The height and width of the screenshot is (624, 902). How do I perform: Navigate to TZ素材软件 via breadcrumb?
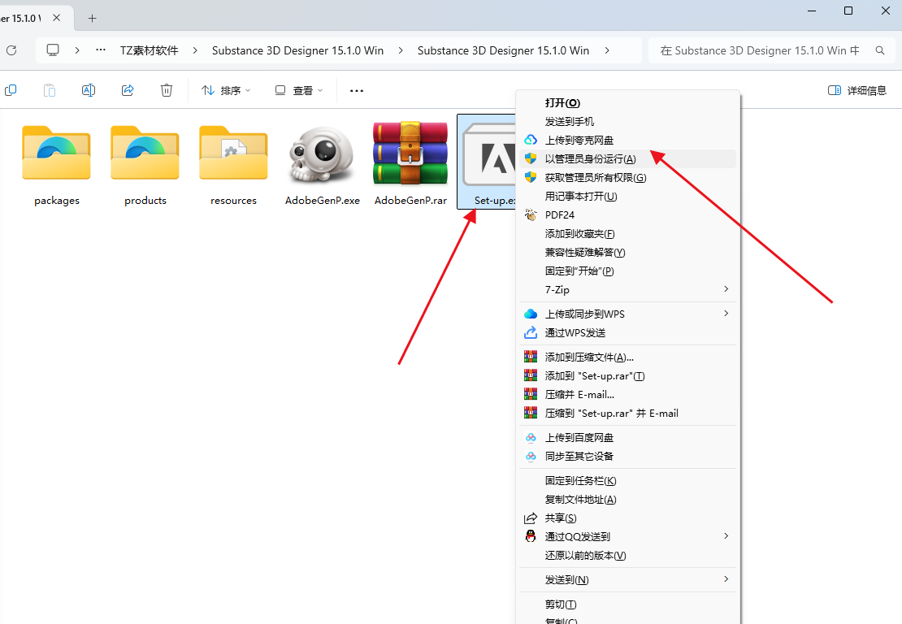(x=151, y=50)
